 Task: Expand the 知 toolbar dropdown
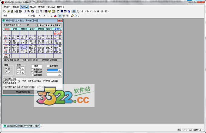(x=91, y=12)
